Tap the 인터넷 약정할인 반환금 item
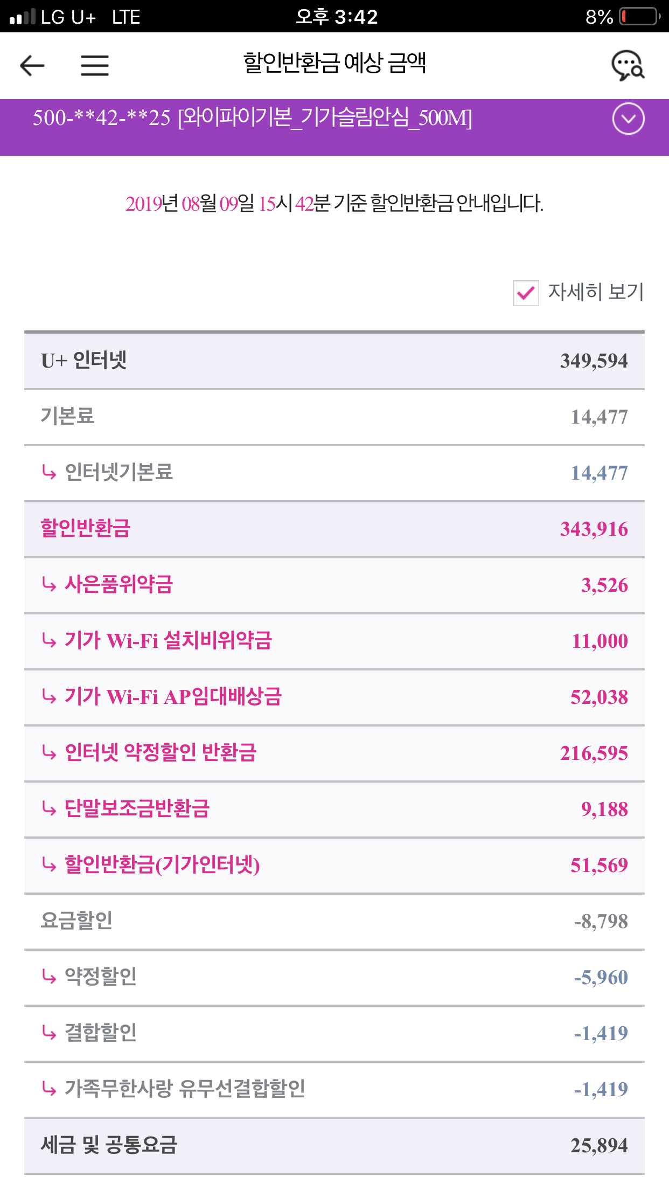Screen dimensions: 669x1190 161,753
